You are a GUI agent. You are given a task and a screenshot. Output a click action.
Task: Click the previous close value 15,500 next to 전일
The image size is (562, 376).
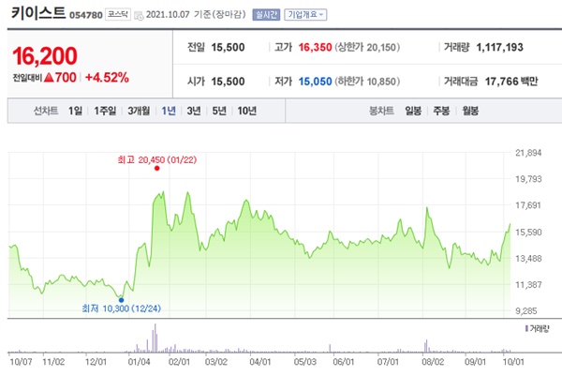(228, 48)
